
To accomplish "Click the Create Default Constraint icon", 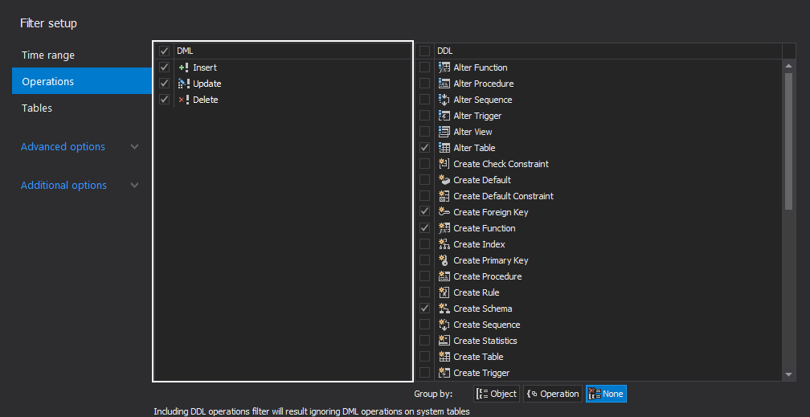I will click(444, 196).
